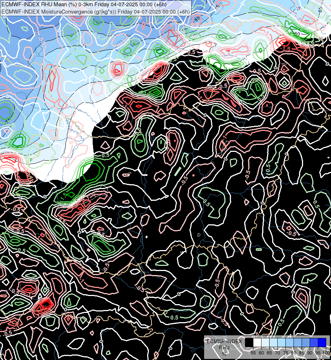Click the 90-95 legend color swatch
This screenshot has width=331, height=360.
click(314, 342)
